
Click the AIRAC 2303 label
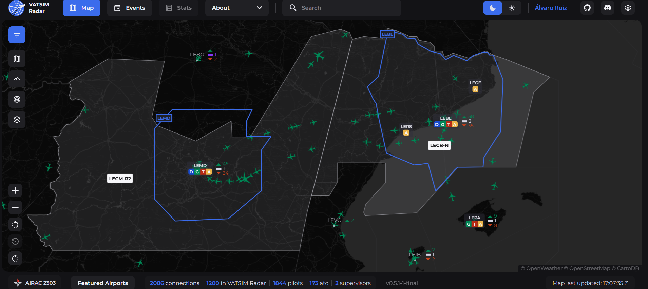40,283
